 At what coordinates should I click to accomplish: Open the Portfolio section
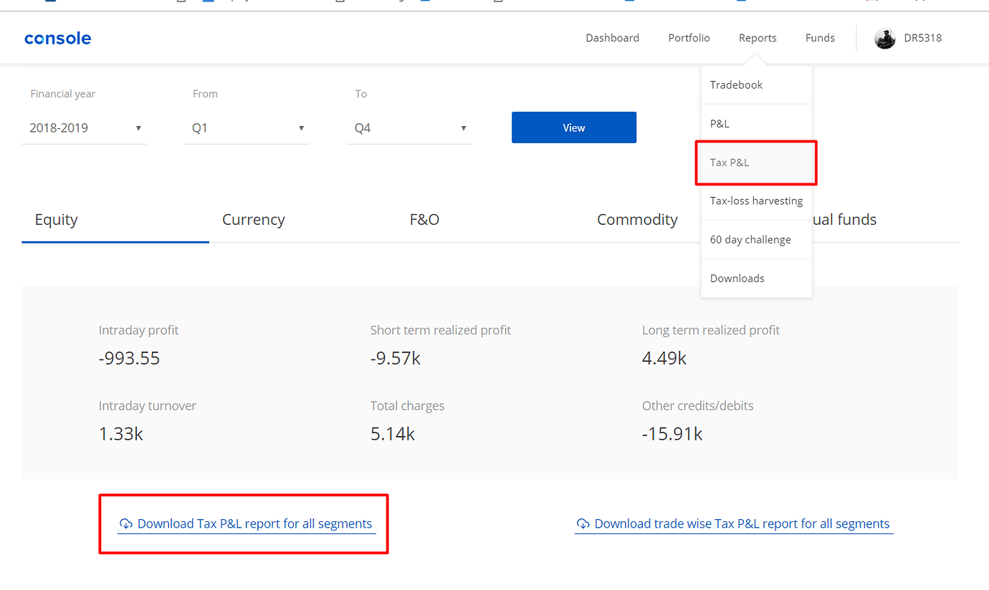pos(689,37)
